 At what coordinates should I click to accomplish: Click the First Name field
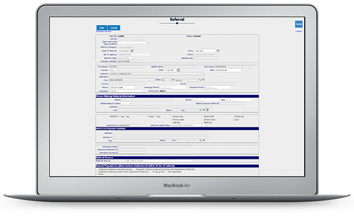point(126,67)
